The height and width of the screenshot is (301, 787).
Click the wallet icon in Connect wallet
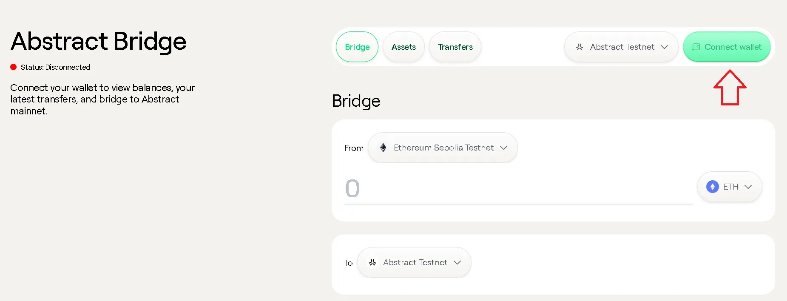pos(696,47)
